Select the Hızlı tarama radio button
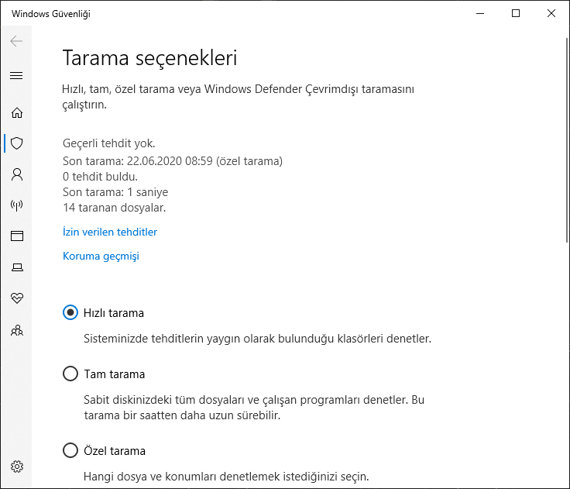 pos(70,313)
